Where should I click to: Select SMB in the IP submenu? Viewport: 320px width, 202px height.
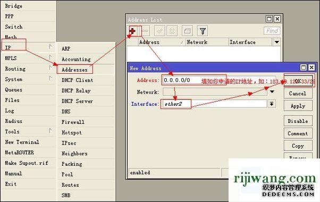coord(86,195)
